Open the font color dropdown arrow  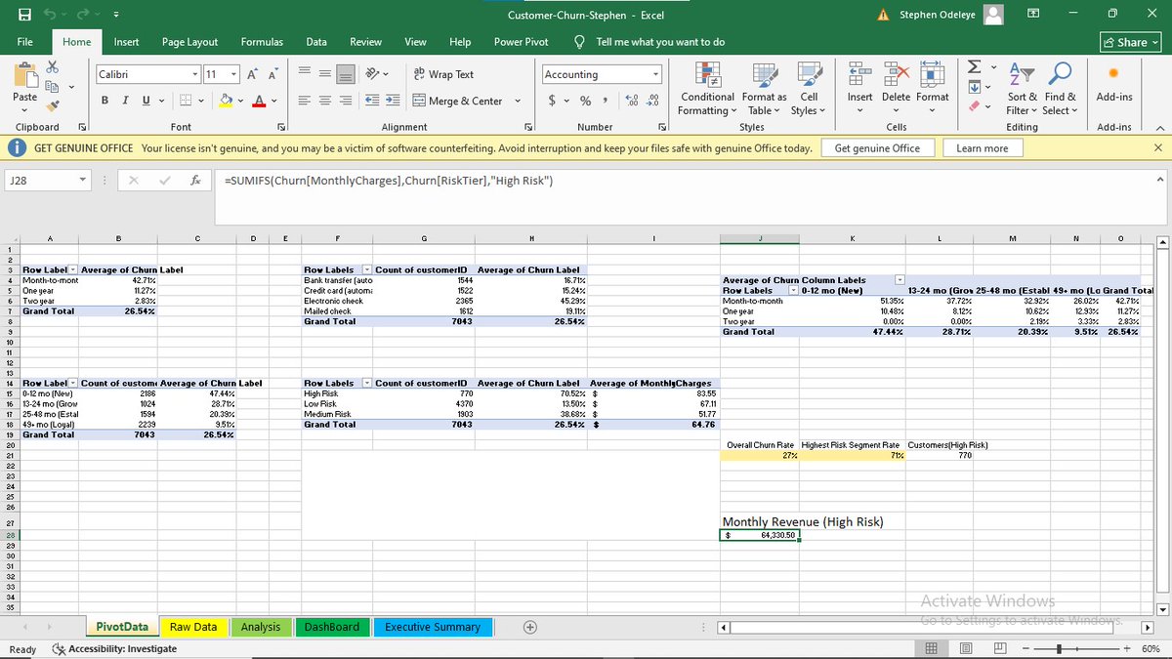tap(274, 101)
